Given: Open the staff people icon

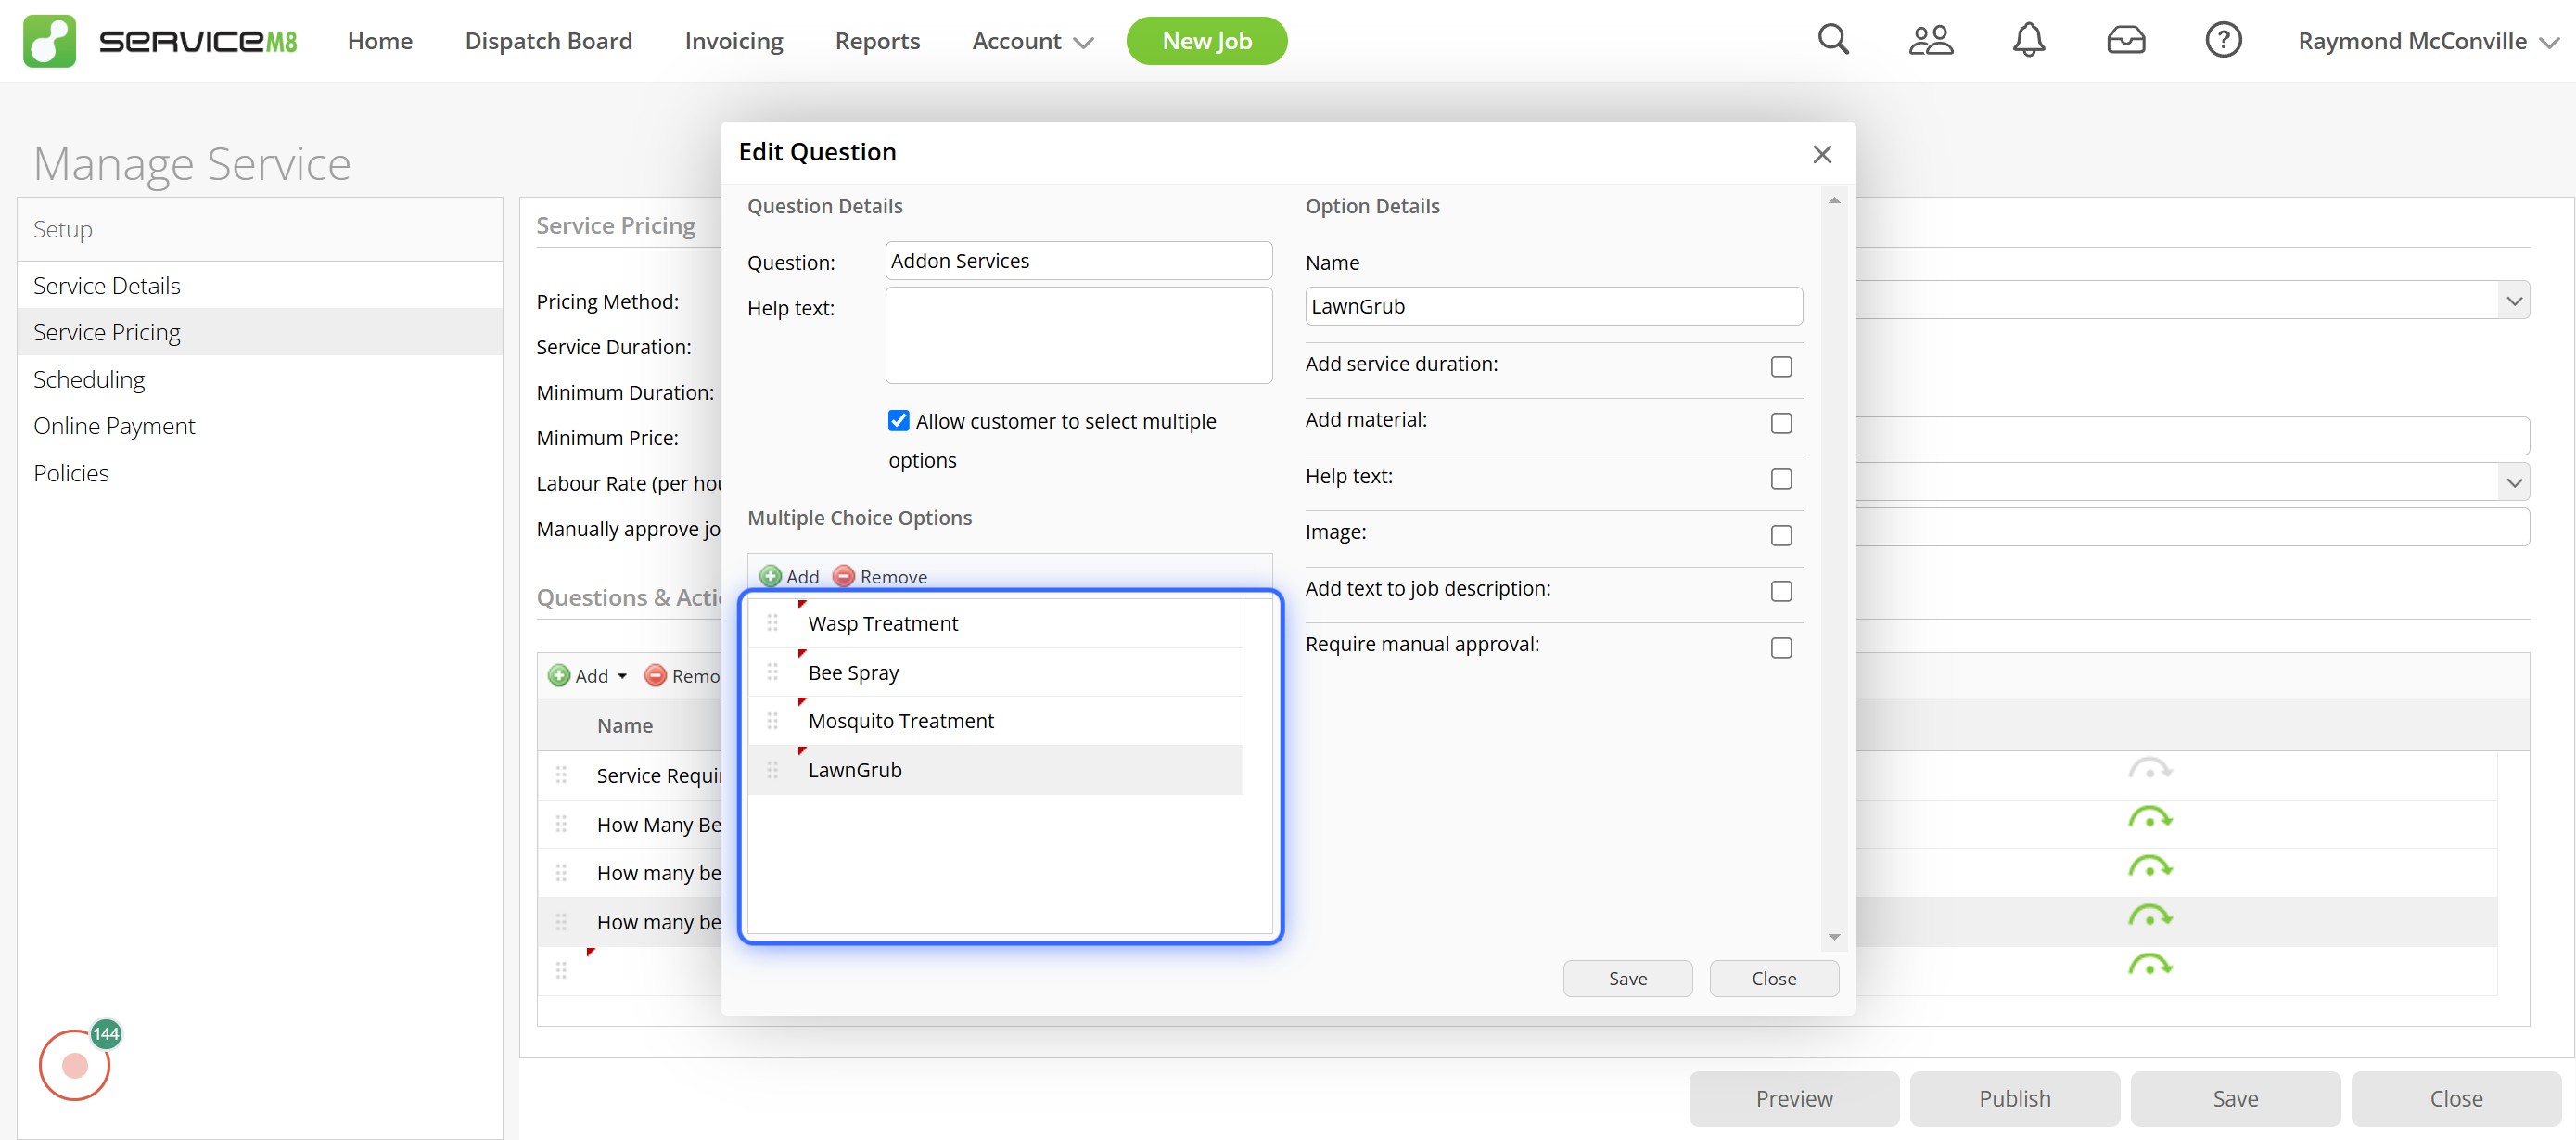Looking at the screenshot, I should pos(1930,40).
